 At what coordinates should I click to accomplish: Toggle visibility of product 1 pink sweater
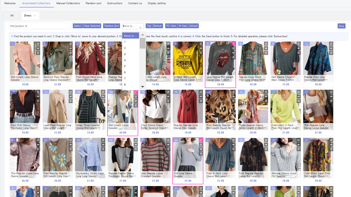click(38, 48)
